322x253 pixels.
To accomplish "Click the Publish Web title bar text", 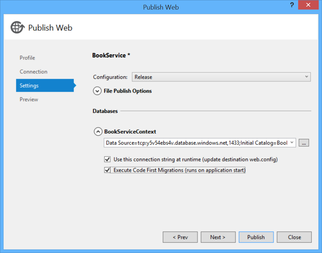I will coord(161,7).
